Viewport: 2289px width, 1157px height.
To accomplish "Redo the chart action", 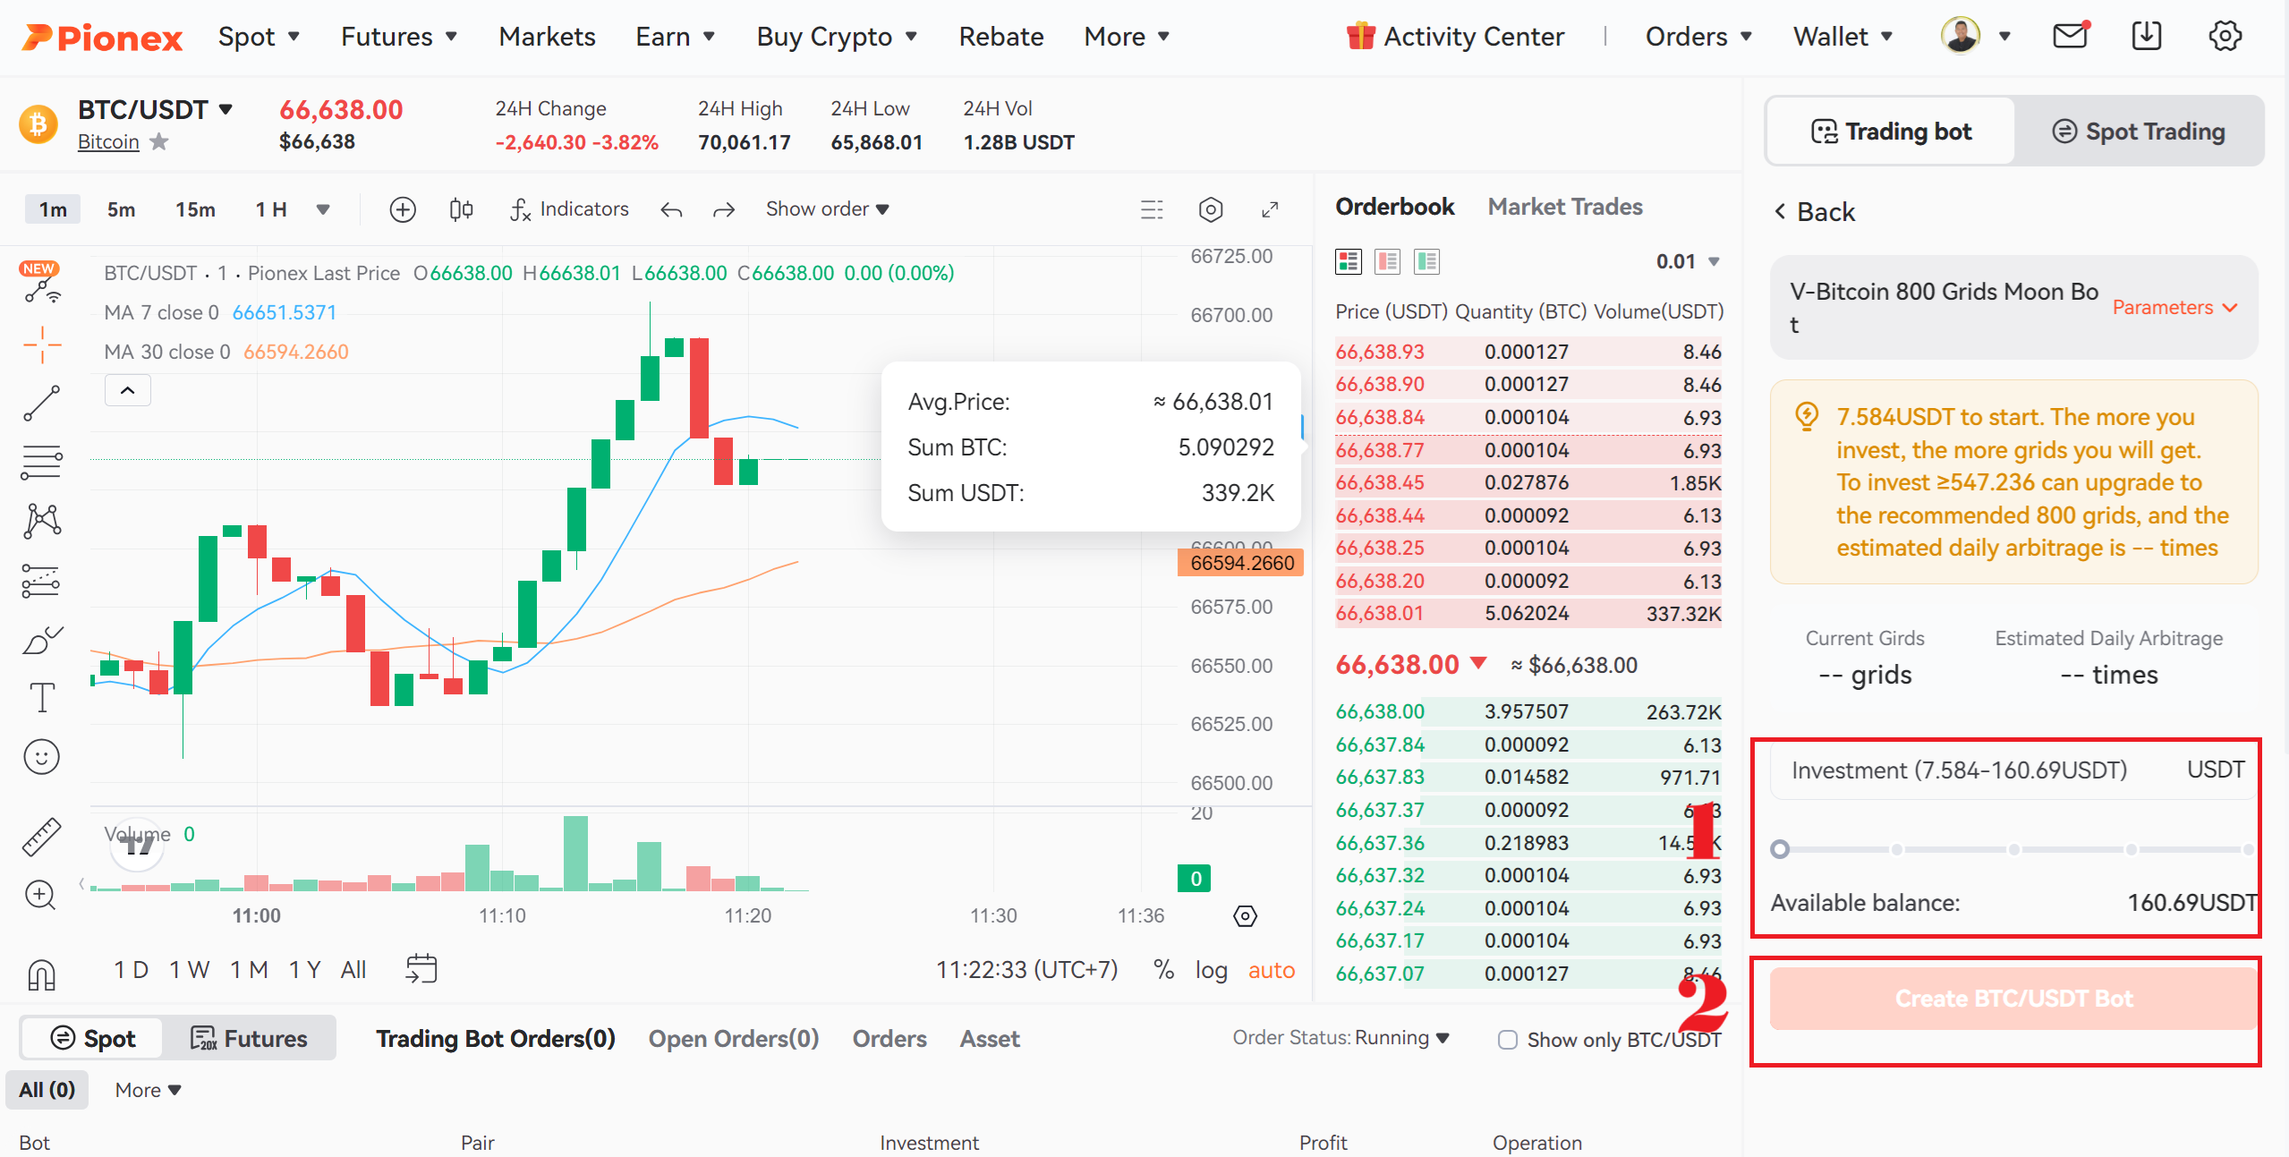I will (724, 209).
